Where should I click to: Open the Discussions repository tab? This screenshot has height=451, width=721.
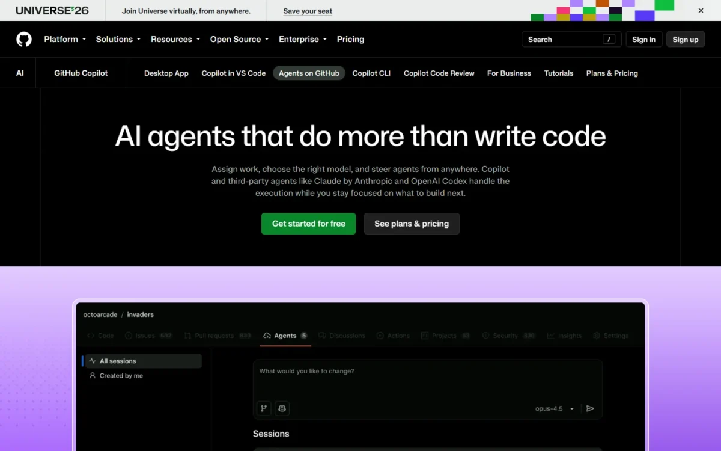point(342,336)
